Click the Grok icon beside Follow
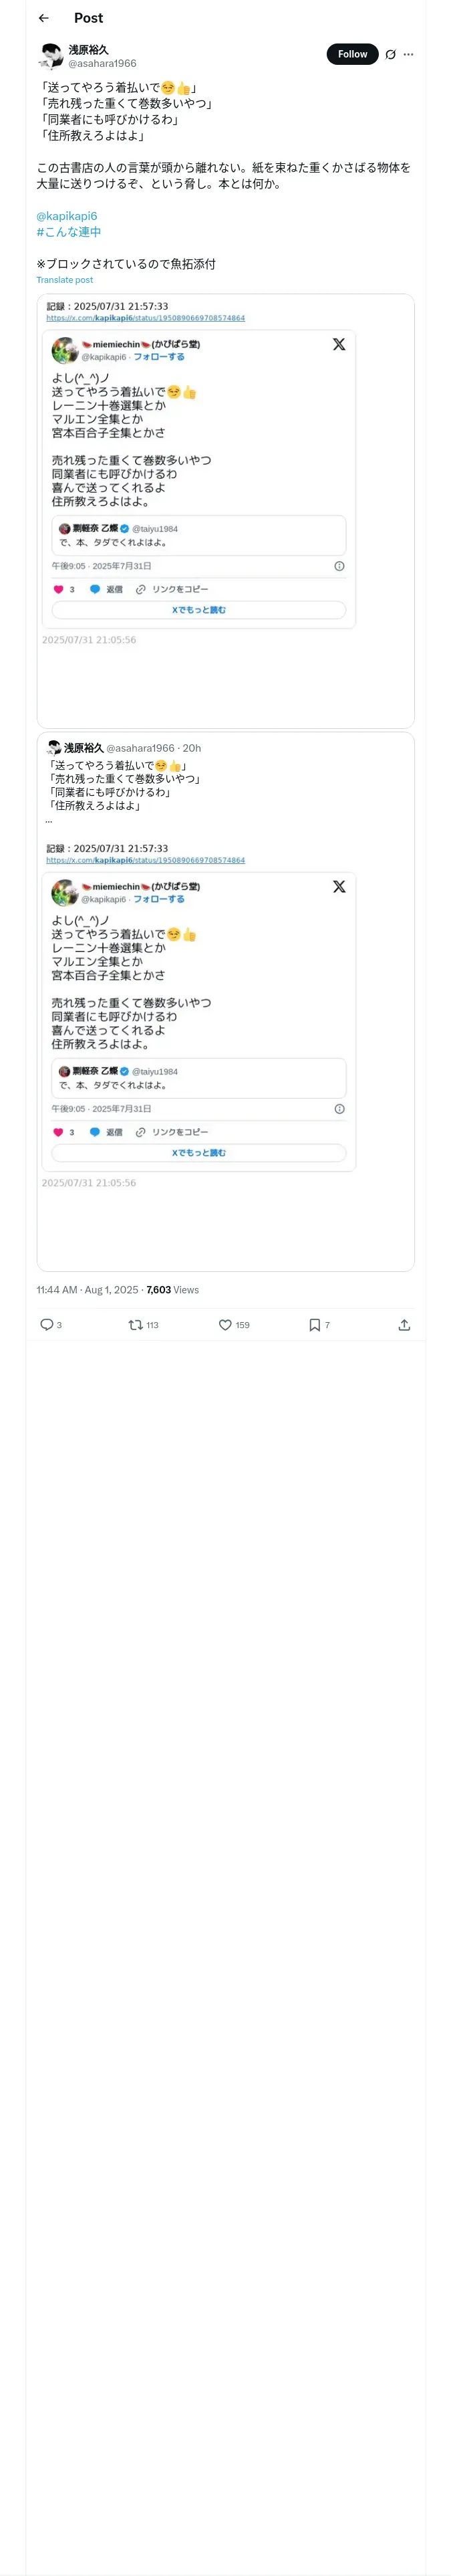The width and height of the screenshot is (451, 2576). (x=390, y=54)
